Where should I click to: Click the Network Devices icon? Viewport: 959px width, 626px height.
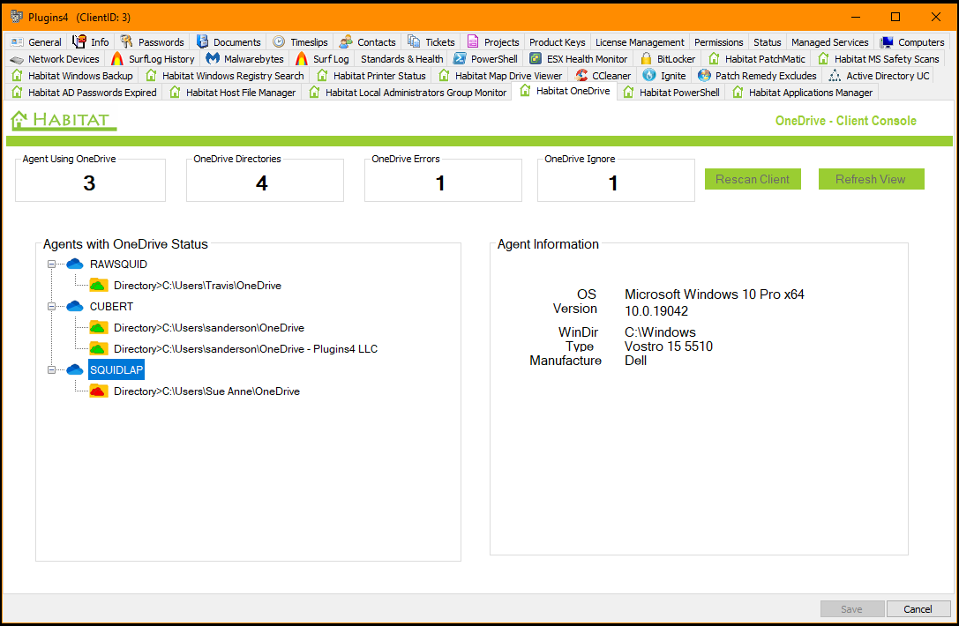tap(17, 59)
